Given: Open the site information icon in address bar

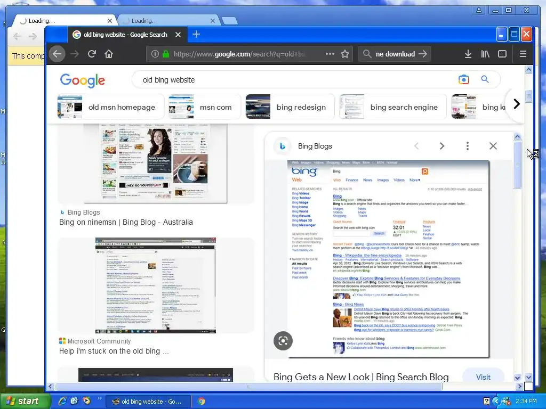Looking at the screenshot, I should (x=155, y=54).
